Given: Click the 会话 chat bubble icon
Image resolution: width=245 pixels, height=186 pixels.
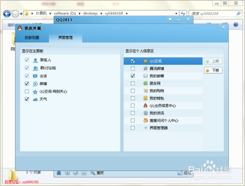Looking at the screenshot, I should tap(35, 76).
